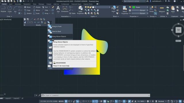Click the Array tool
The height and width of the screenshot is (103, 184).
click(x=45, y=13)
